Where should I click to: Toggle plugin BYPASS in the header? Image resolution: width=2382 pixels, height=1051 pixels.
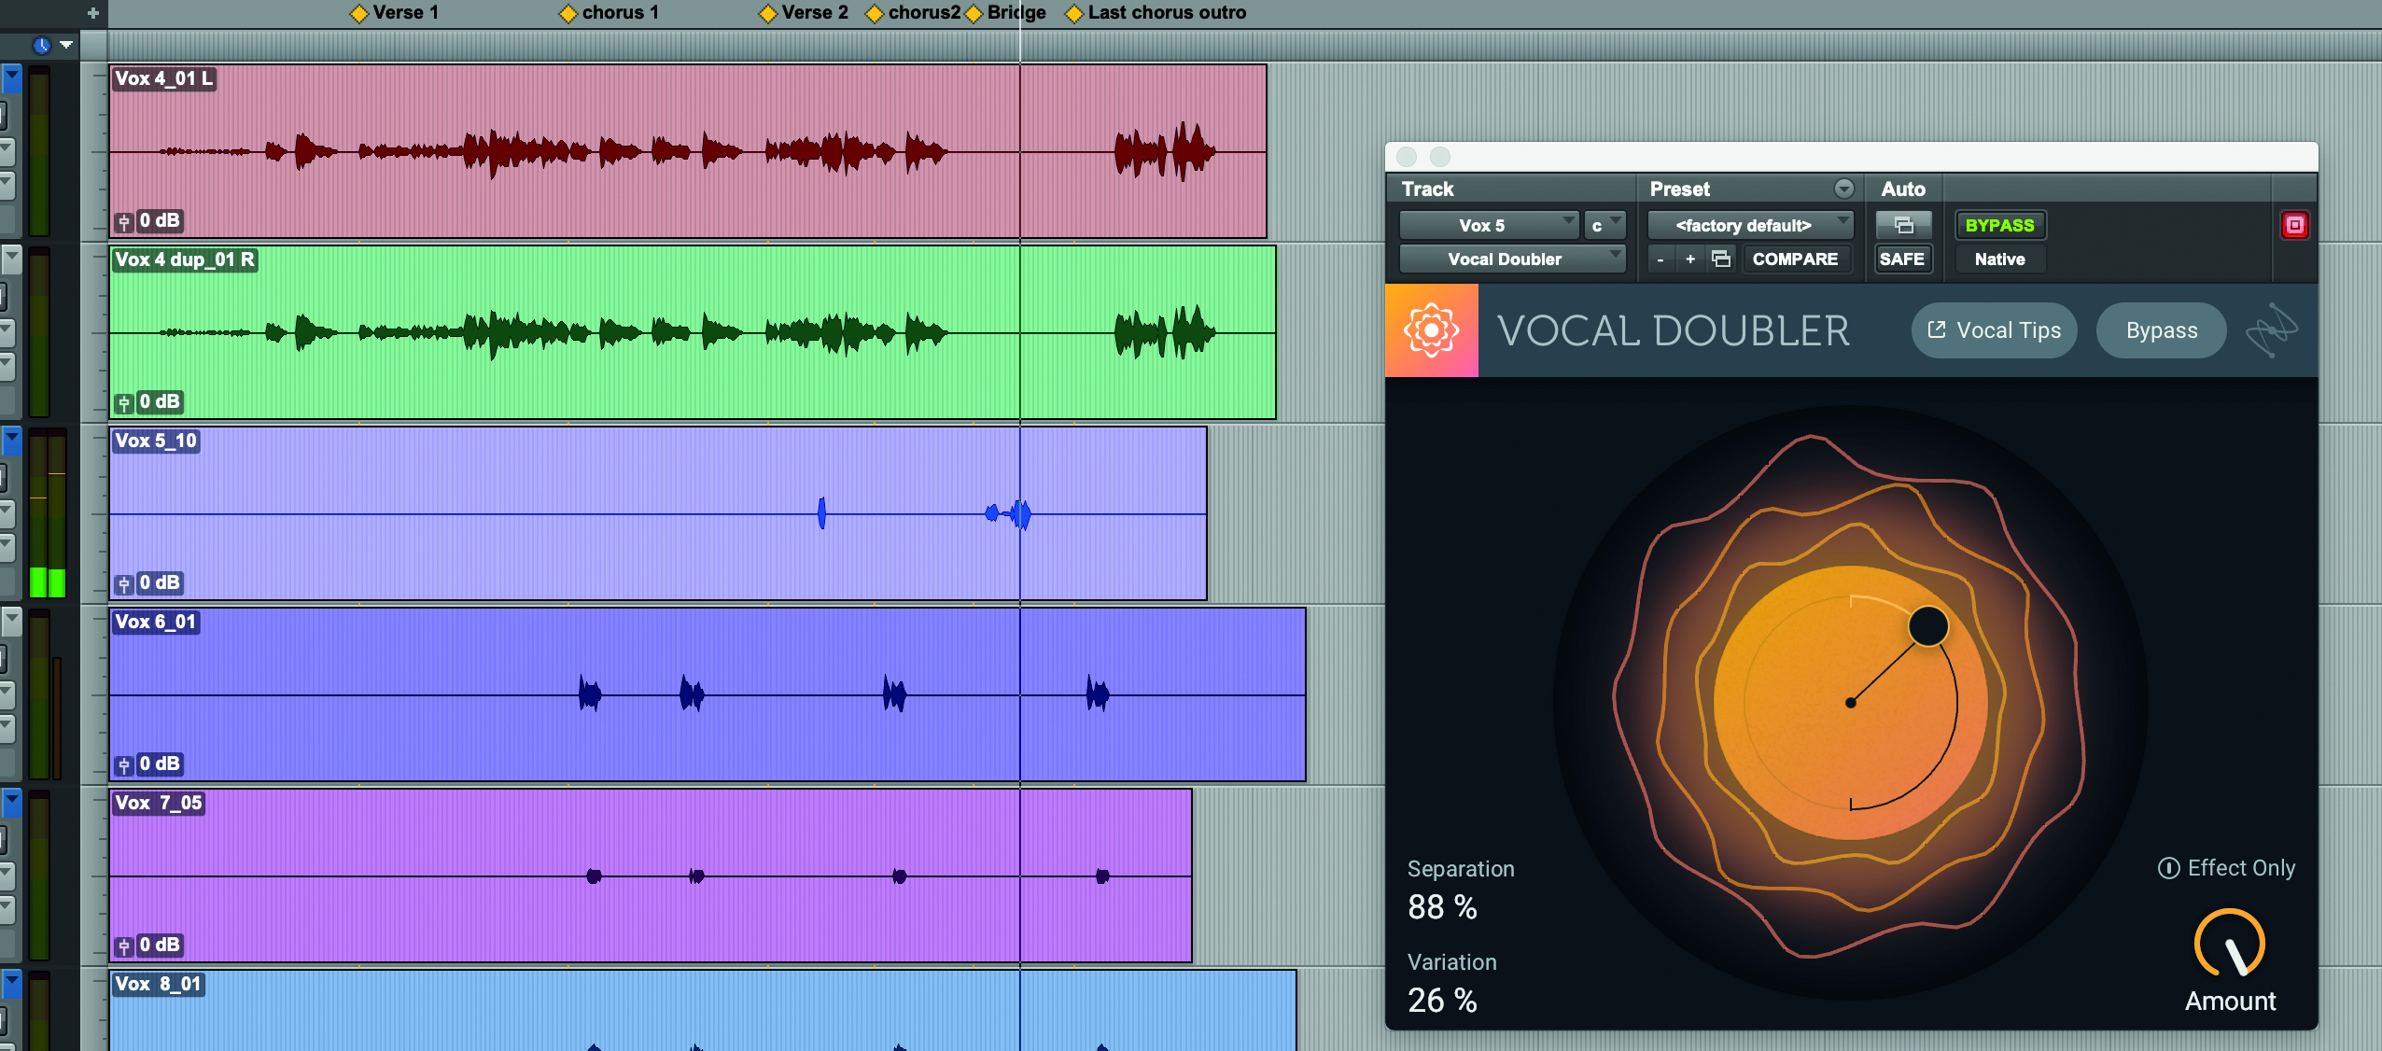click(1999, 225)
